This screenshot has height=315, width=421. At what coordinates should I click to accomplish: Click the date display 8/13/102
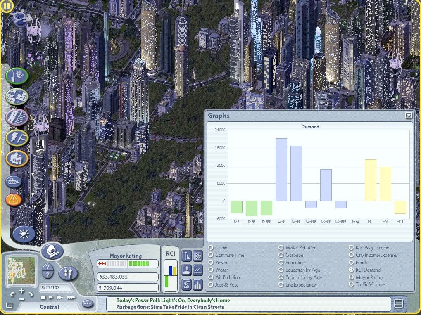tap(55, 287)
